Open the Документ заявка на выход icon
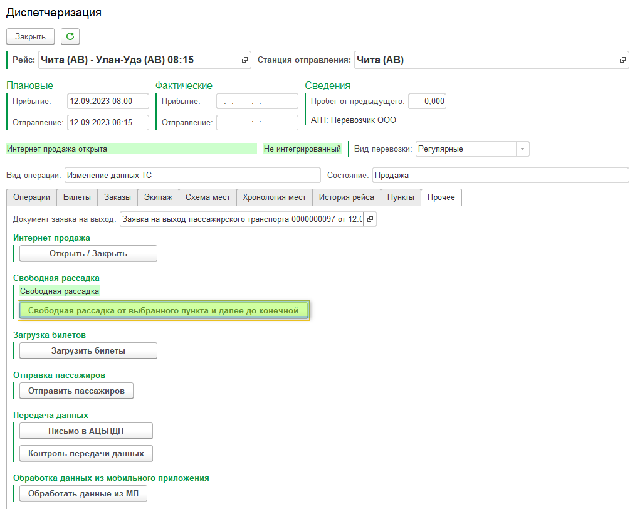630x509 pixels. pos(370,219)
